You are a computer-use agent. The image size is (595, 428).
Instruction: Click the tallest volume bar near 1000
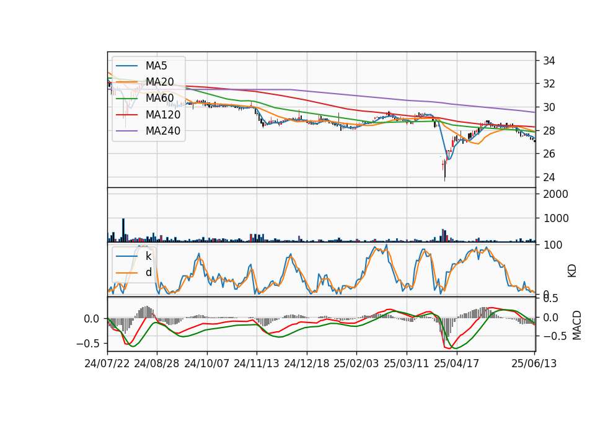(x=123, y=230)
